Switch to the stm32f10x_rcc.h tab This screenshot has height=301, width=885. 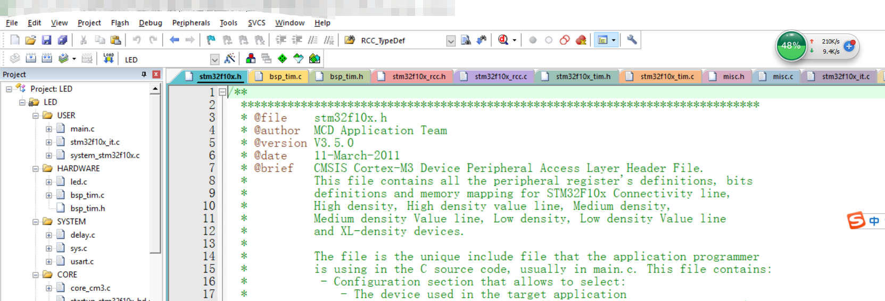413,76
